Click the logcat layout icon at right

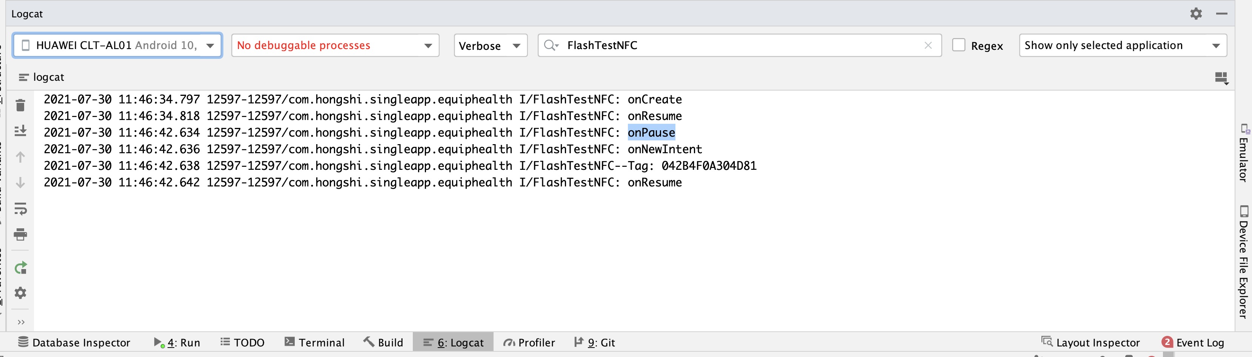(x=1221, y=77)
